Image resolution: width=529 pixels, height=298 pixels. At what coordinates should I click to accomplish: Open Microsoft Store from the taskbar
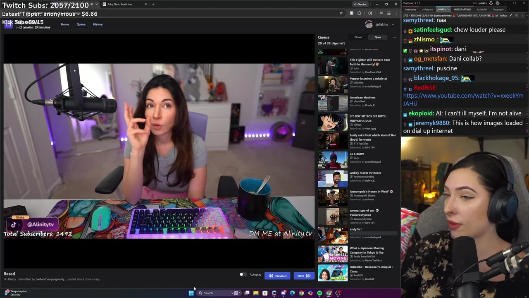(x=265, y=293)
